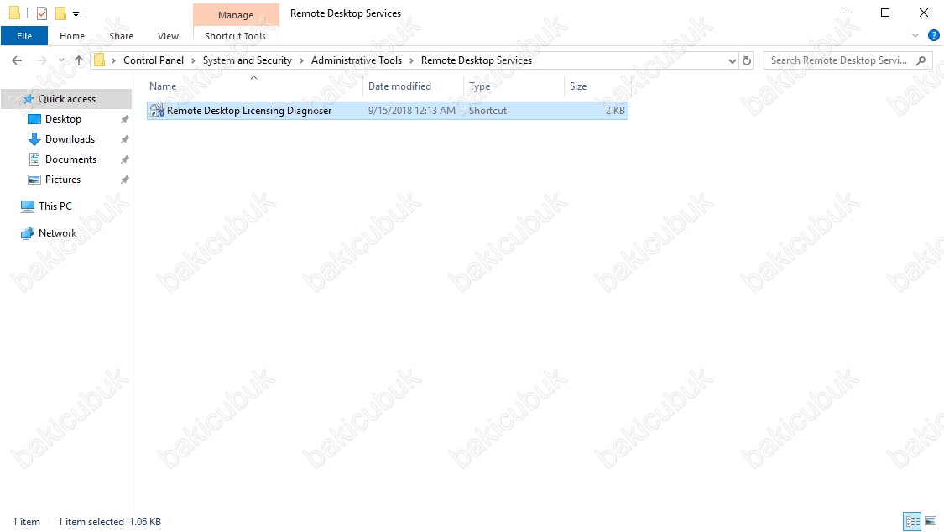Screen dimensions: 944x532
Task: Refresh the current folder
Action: [747, 60]
